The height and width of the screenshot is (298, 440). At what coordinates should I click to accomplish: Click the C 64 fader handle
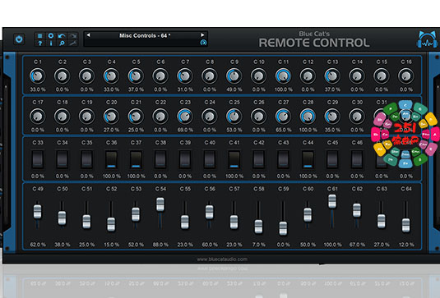(x=405, y=226)
